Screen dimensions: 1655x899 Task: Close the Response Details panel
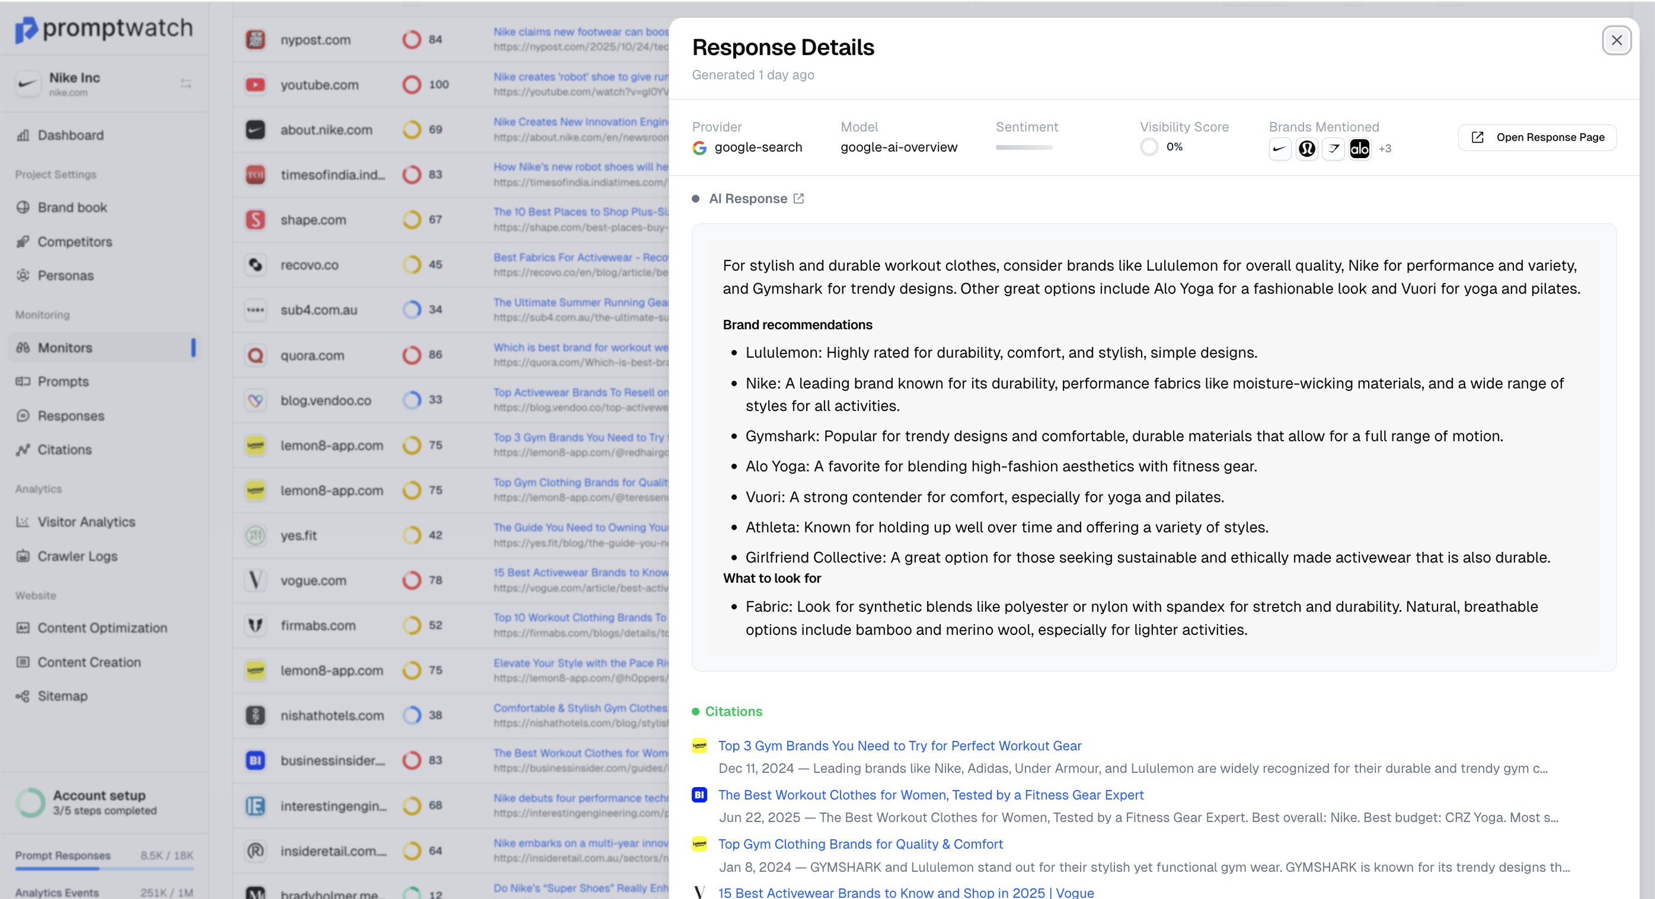(x=1616, y=40)
